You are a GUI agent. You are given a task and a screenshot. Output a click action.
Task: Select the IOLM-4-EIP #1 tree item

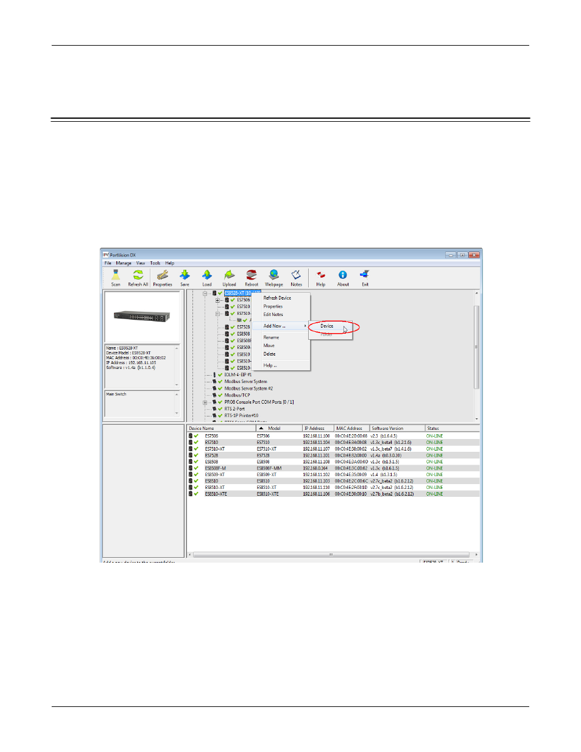[238, 374]
